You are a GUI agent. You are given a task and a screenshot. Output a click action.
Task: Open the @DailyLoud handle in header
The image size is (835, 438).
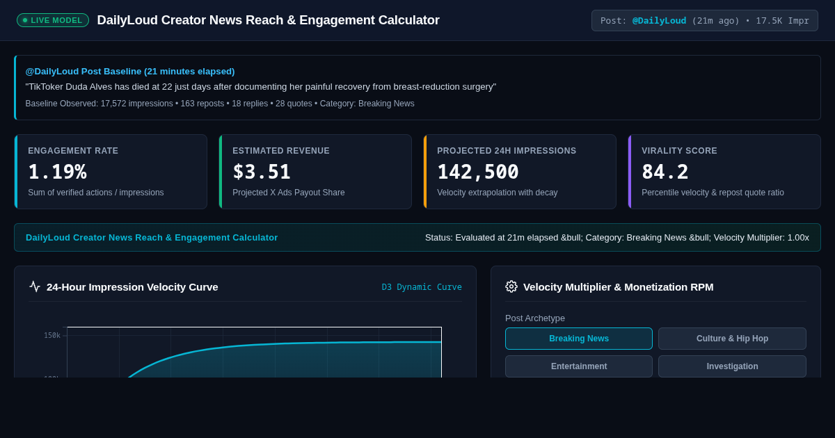[x=659, y=20]
